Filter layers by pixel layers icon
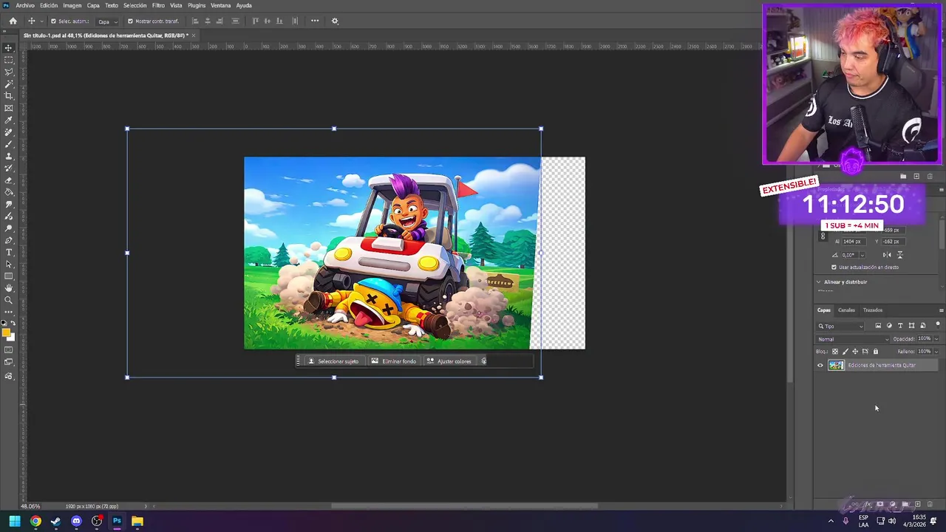Viewport: 946px width, 532px height. click(x=878, y=326)
